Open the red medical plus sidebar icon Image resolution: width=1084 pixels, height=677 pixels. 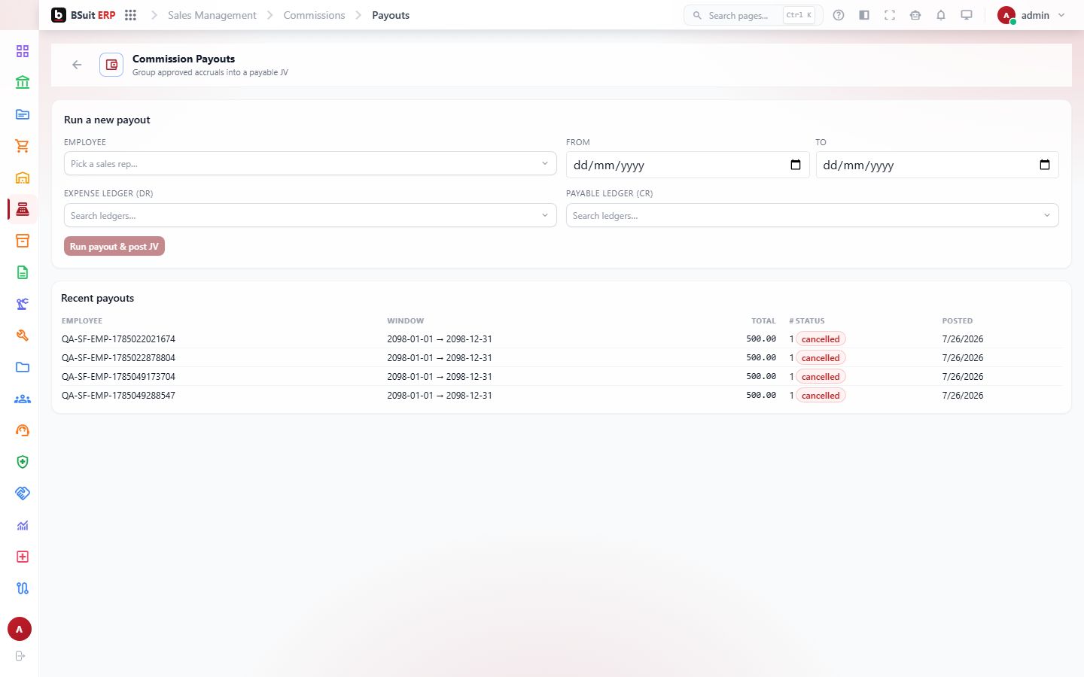[23, 557]
